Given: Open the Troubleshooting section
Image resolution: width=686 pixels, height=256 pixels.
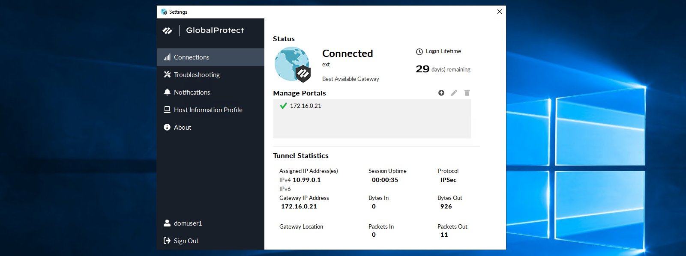Looking at the screenshot, I should tap(197, 75).
